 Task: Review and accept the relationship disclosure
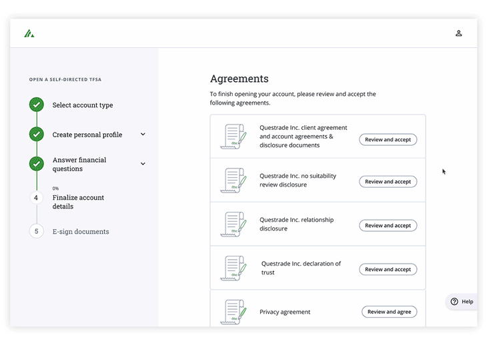pyautogui.click(x=388, y=225)
